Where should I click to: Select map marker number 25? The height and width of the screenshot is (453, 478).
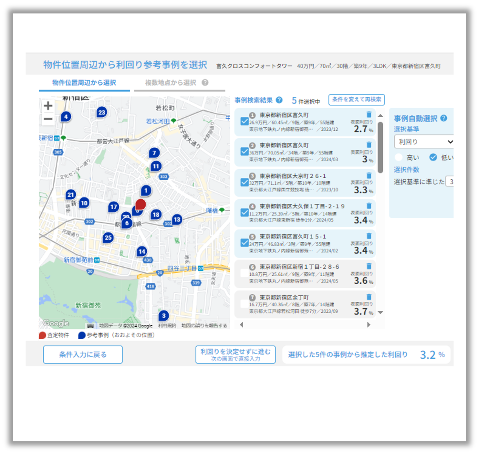108,238
